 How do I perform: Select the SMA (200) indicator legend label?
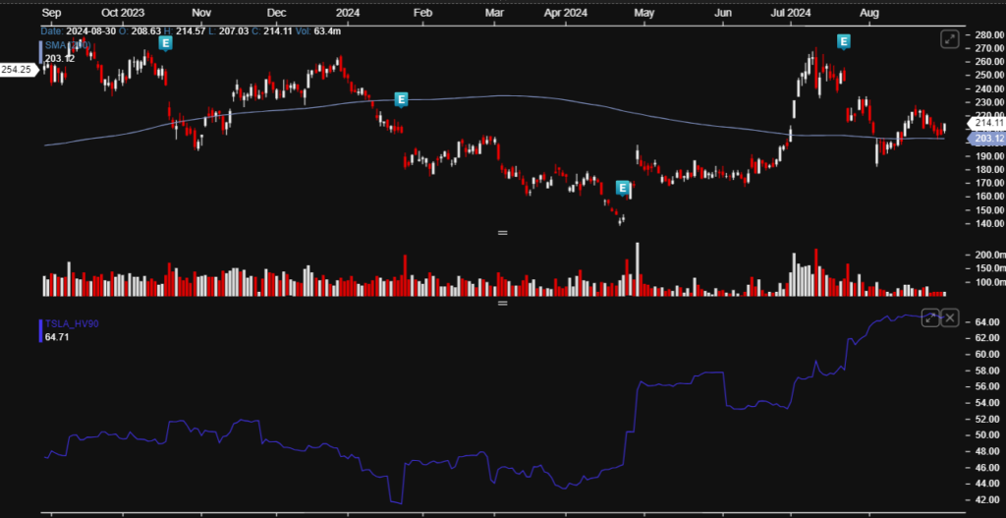pos(68,45)
